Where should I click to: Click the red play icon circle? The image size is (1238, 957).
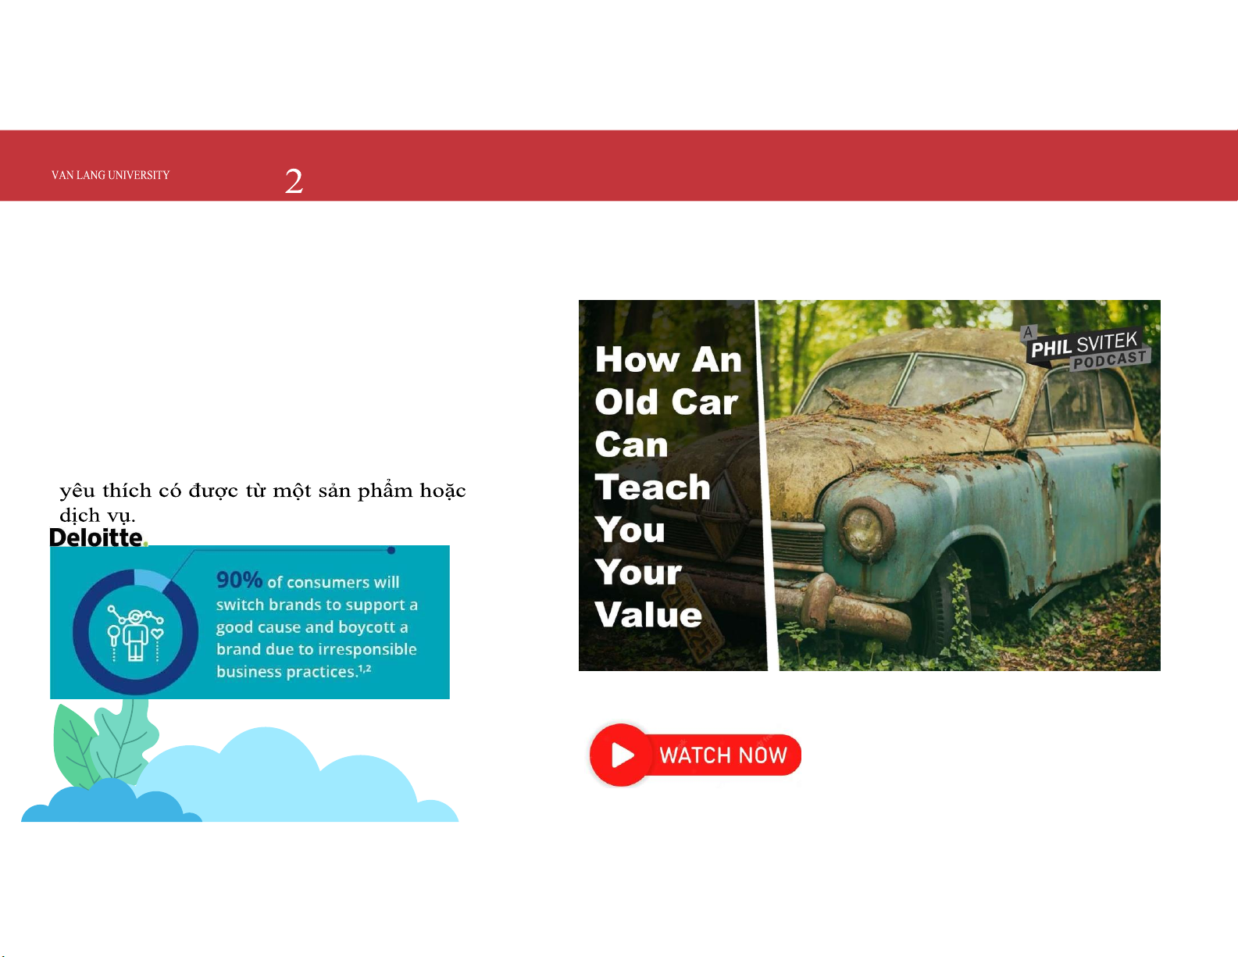(x=622, y=755)
